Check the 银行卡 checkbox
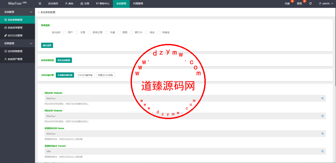Viewport: 336px width, 163px height. 131,32
